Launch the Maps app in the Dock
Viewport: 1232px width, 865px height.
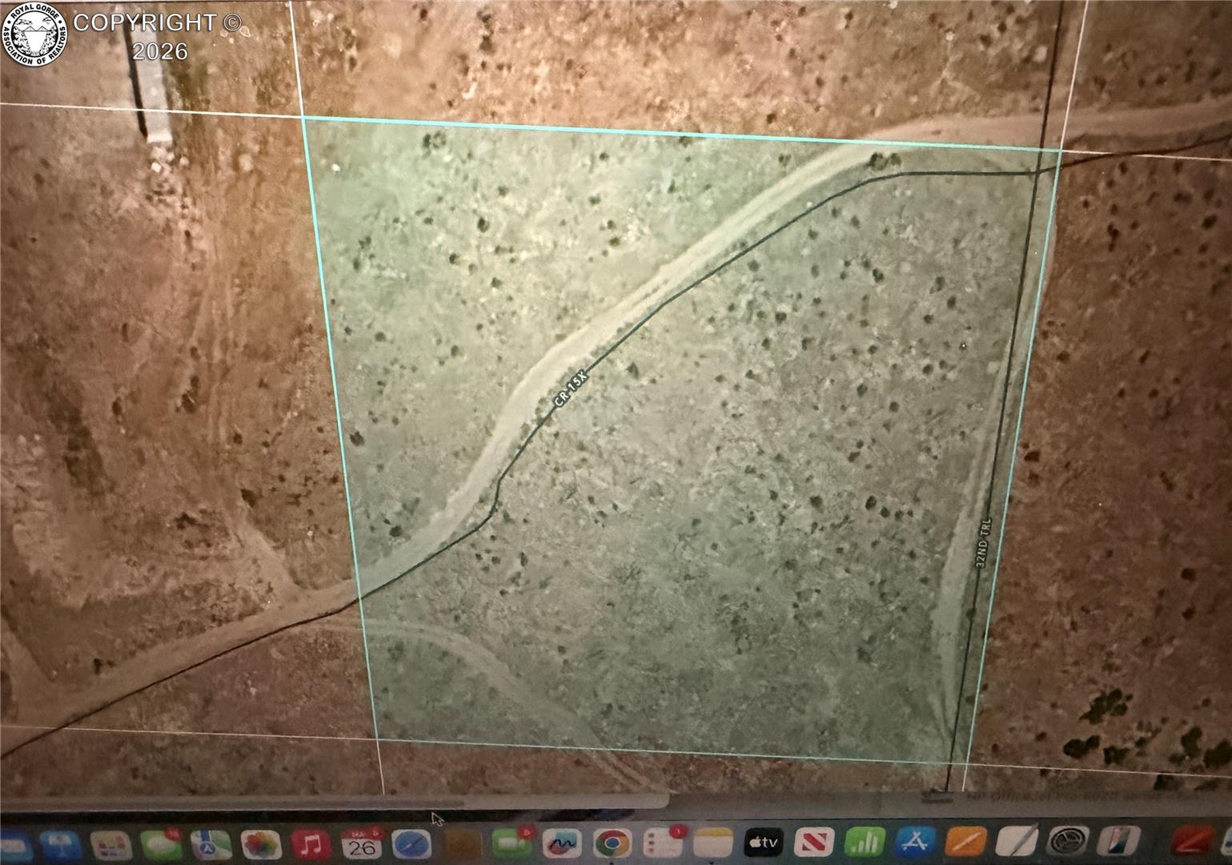(x=210, y=844)
